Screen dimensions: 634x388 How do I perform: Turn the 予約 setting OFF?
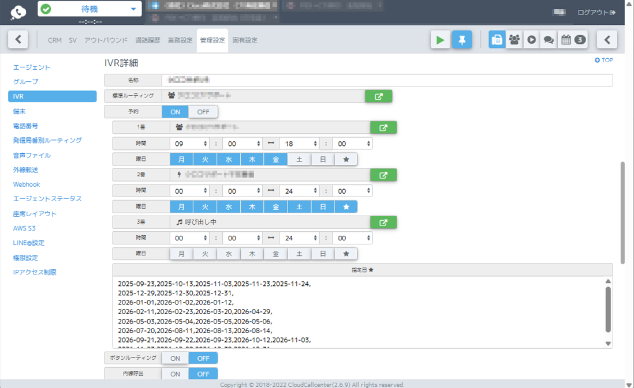point(203,112)
